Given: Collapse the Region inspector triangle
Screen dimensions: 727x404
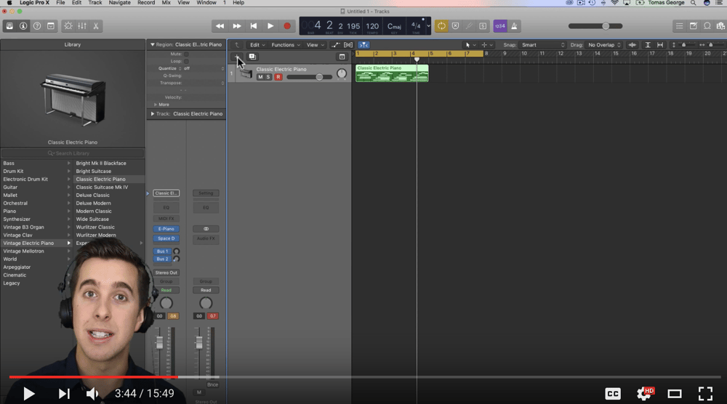Looking at the screenshot, I should 152,44.
